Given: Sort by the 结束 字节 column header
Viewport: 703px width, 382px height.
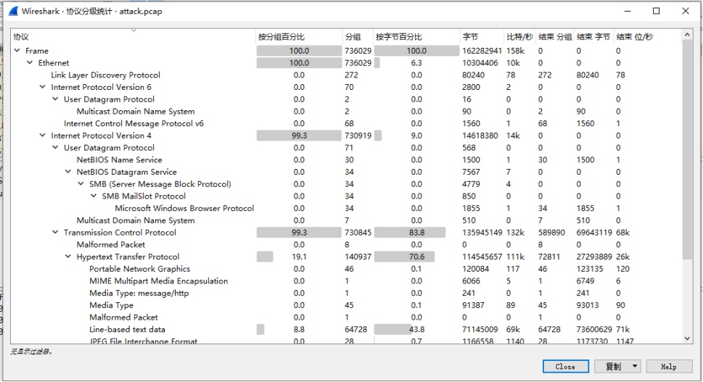Looking at the screenshot, I should pyautogui.click(x=593, y=37).
